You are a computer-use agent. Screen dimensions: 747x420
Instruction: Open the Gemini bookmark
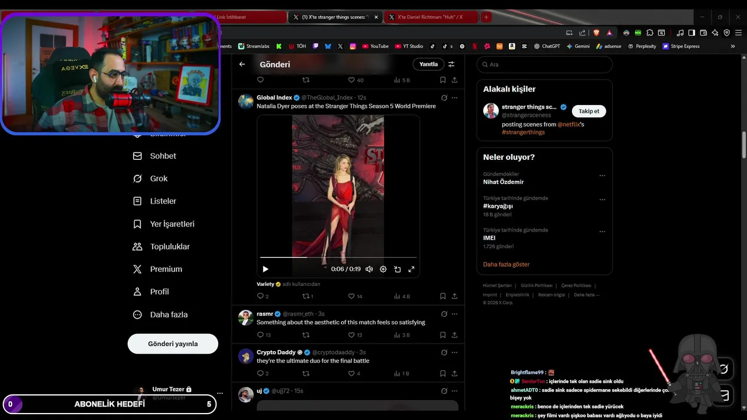(x=578, y=46)
